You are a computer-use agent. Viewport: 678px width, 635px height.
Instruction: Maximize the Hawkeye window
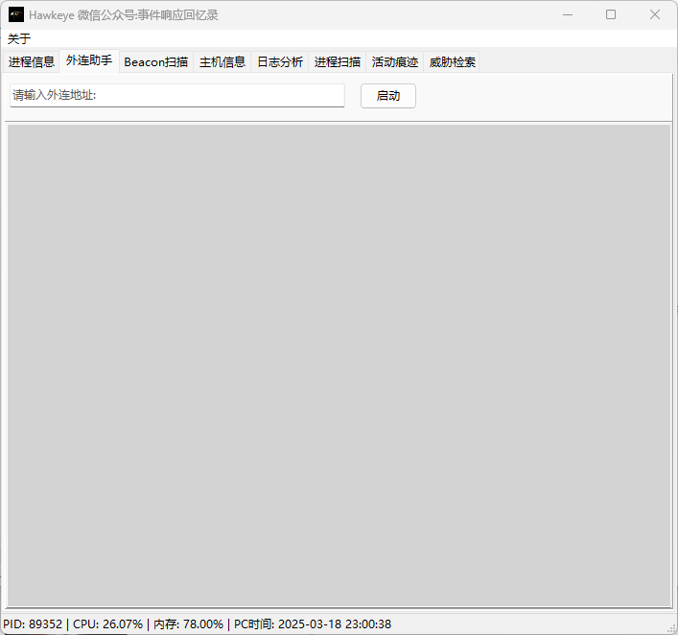[611, 14]
